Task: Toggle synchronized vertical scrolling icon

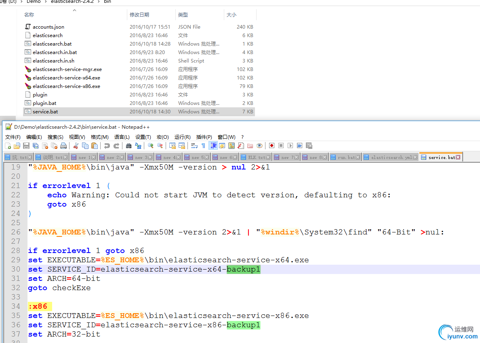Action: click(x=173, y=146)
